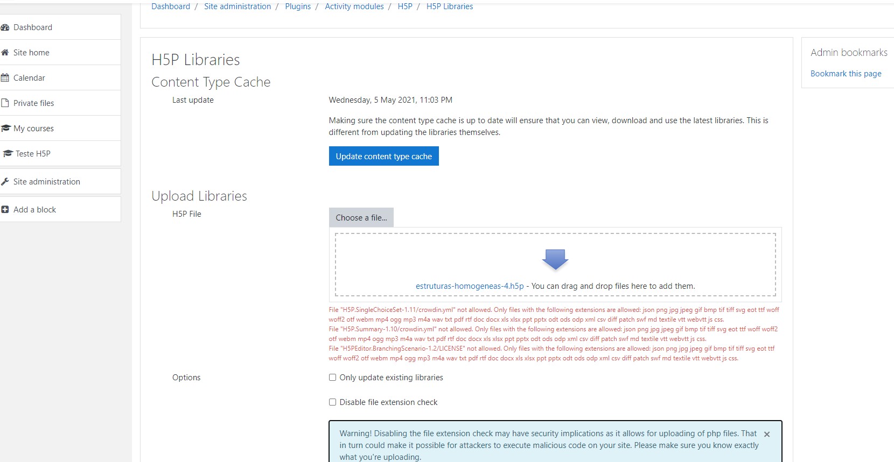Follow H5P Libraries breadcrumb link

pyautogui.click(x=450, y=6)
